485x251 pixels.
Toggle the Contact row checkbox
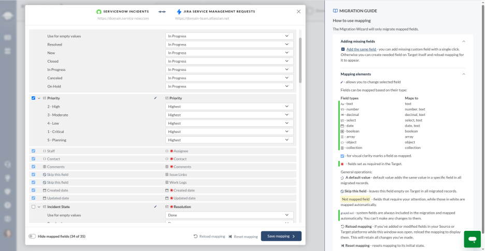pyautogui.click(x=33, y=158)
